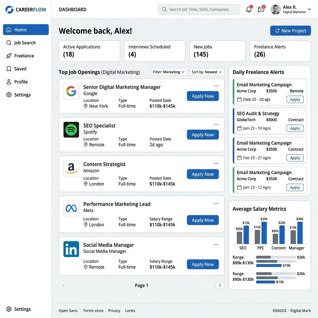Open more options for Social Media Manager job

pos(216,245)
